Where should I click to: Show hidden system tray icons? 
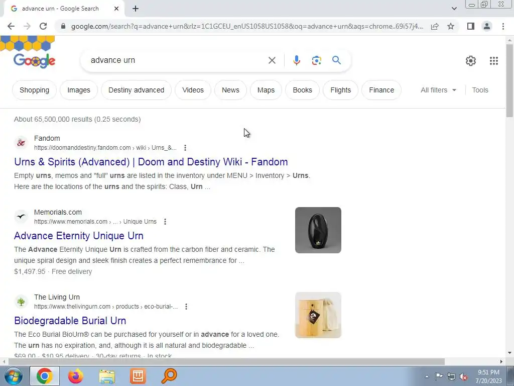tap(427, 376)
